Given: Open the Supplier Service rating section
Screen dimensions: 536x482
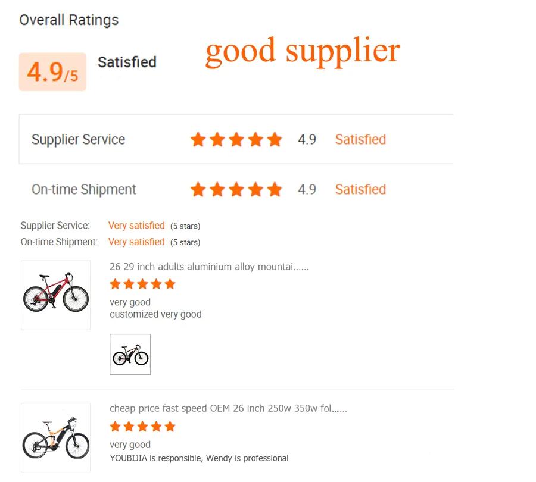Looking at the screenshot, I should click(78, 140).
